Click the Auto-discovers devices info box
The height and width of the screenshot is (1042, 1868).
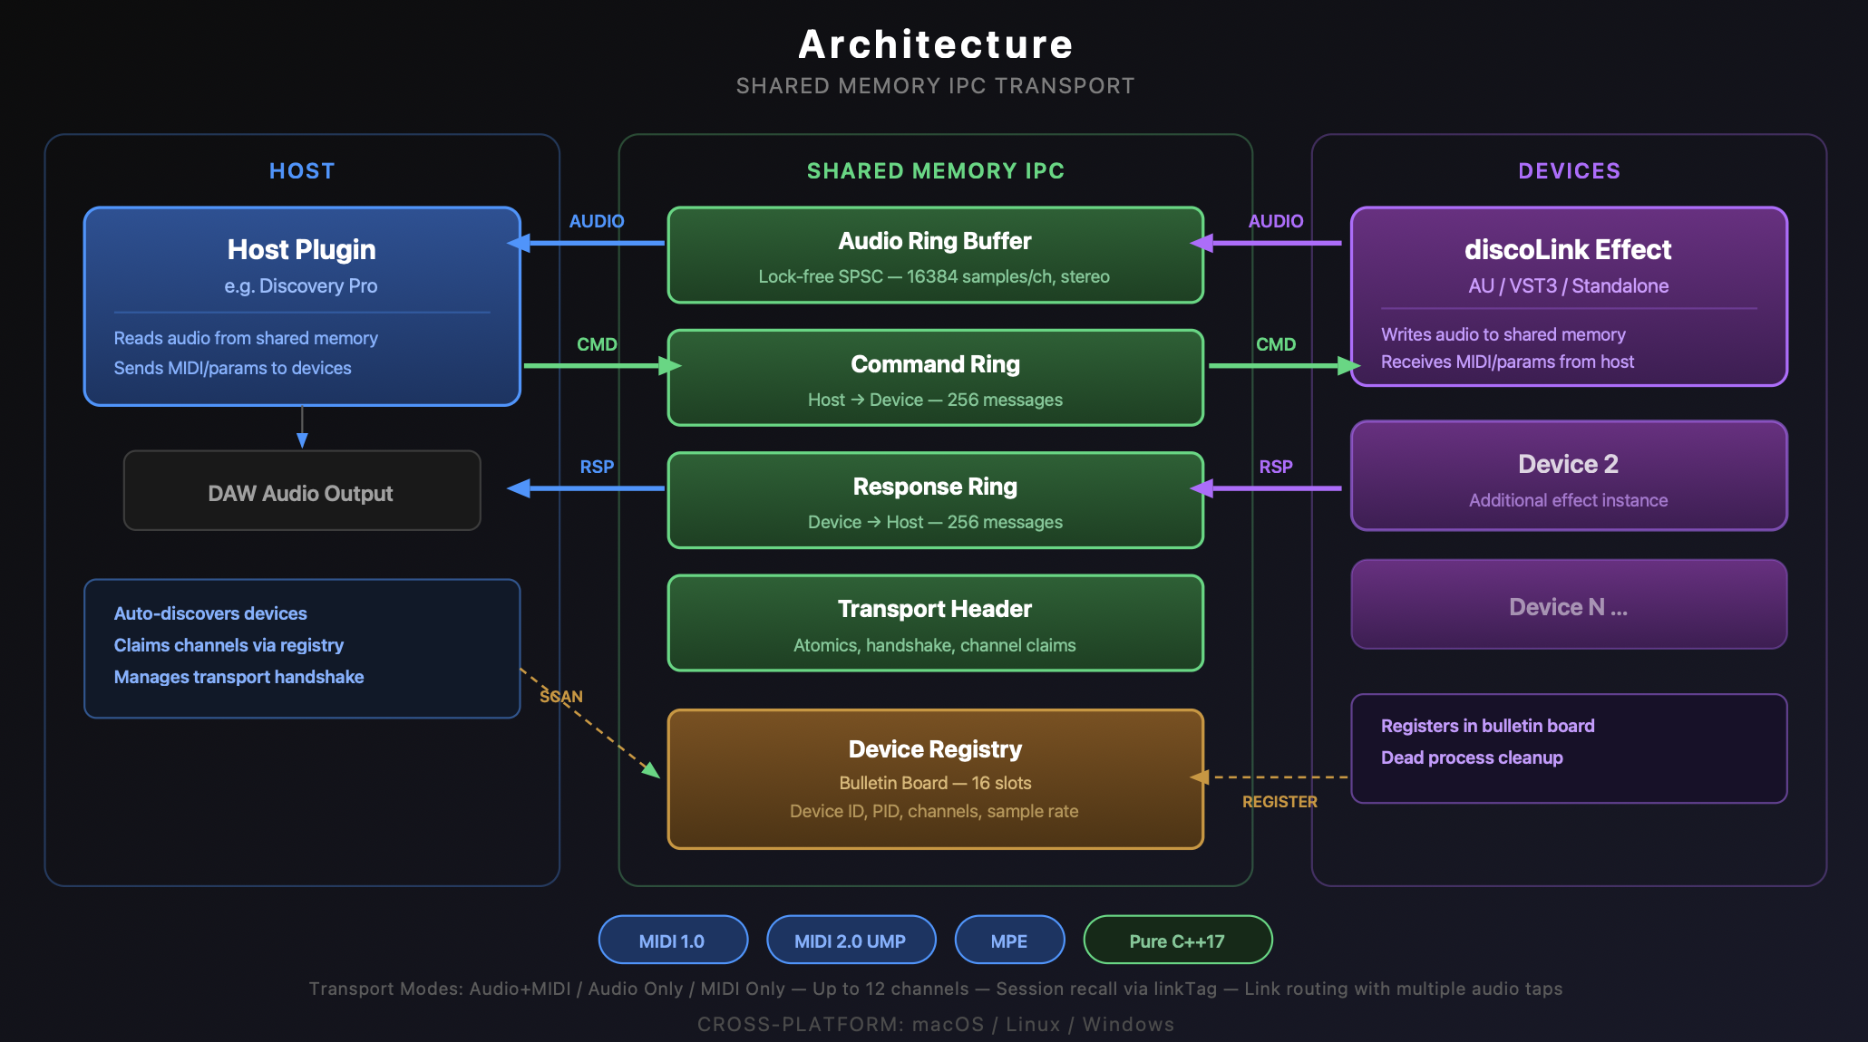tap(302, 649)
